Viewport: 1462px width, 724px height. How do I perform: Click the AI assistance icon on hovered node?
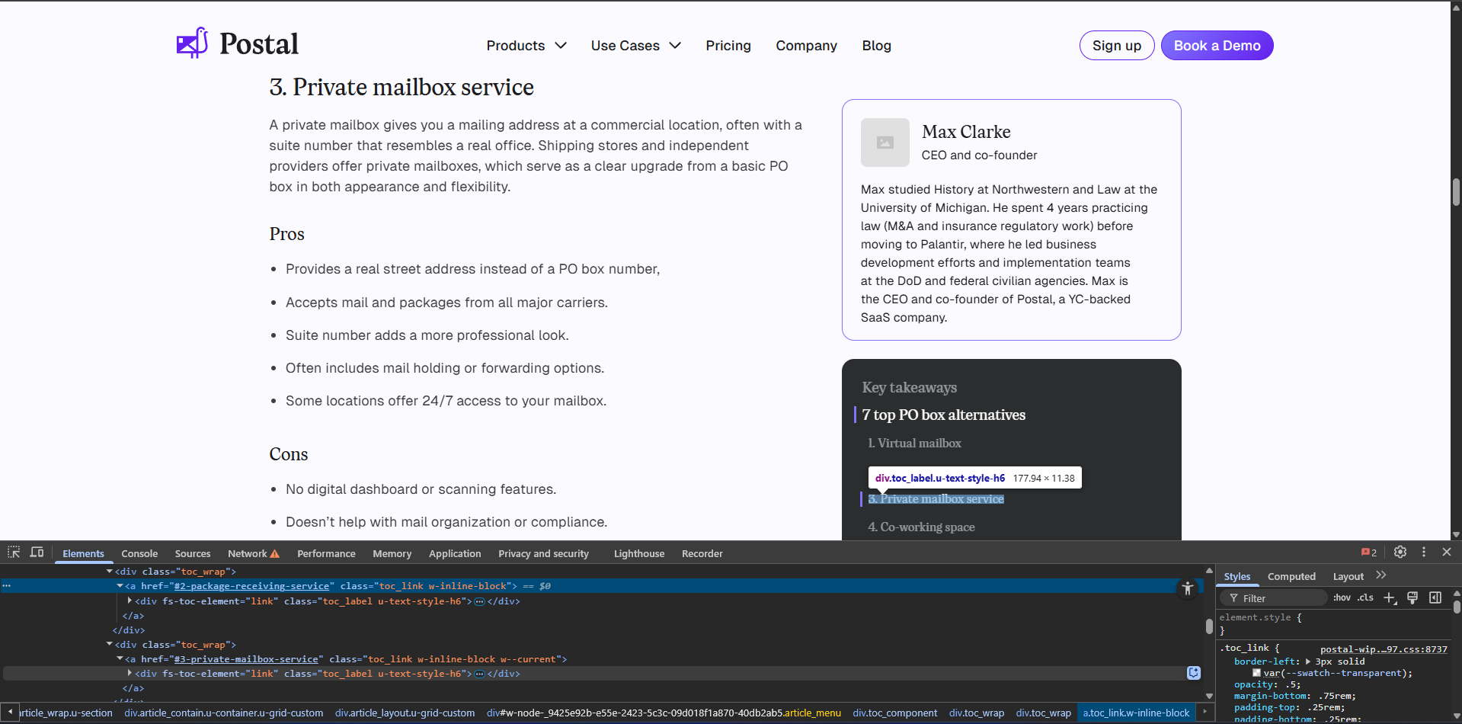pyautogui.click(x=1193, y=673)
